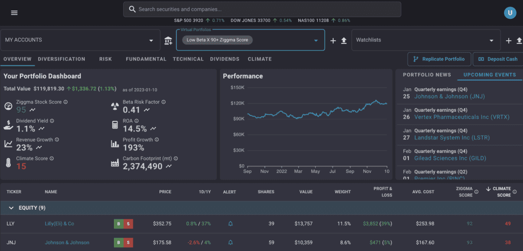The image size is (523, 251).
Task: Open Dividend Yield trend chart
Action: point(41,129)
